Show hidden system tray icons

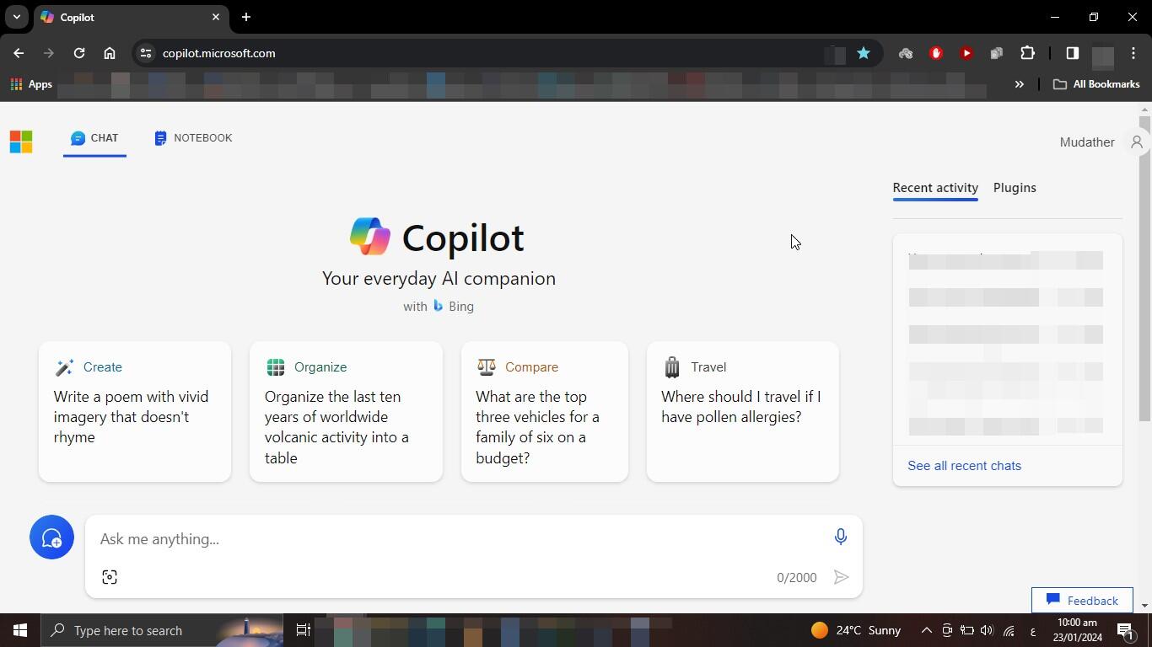tap(926, 630)
